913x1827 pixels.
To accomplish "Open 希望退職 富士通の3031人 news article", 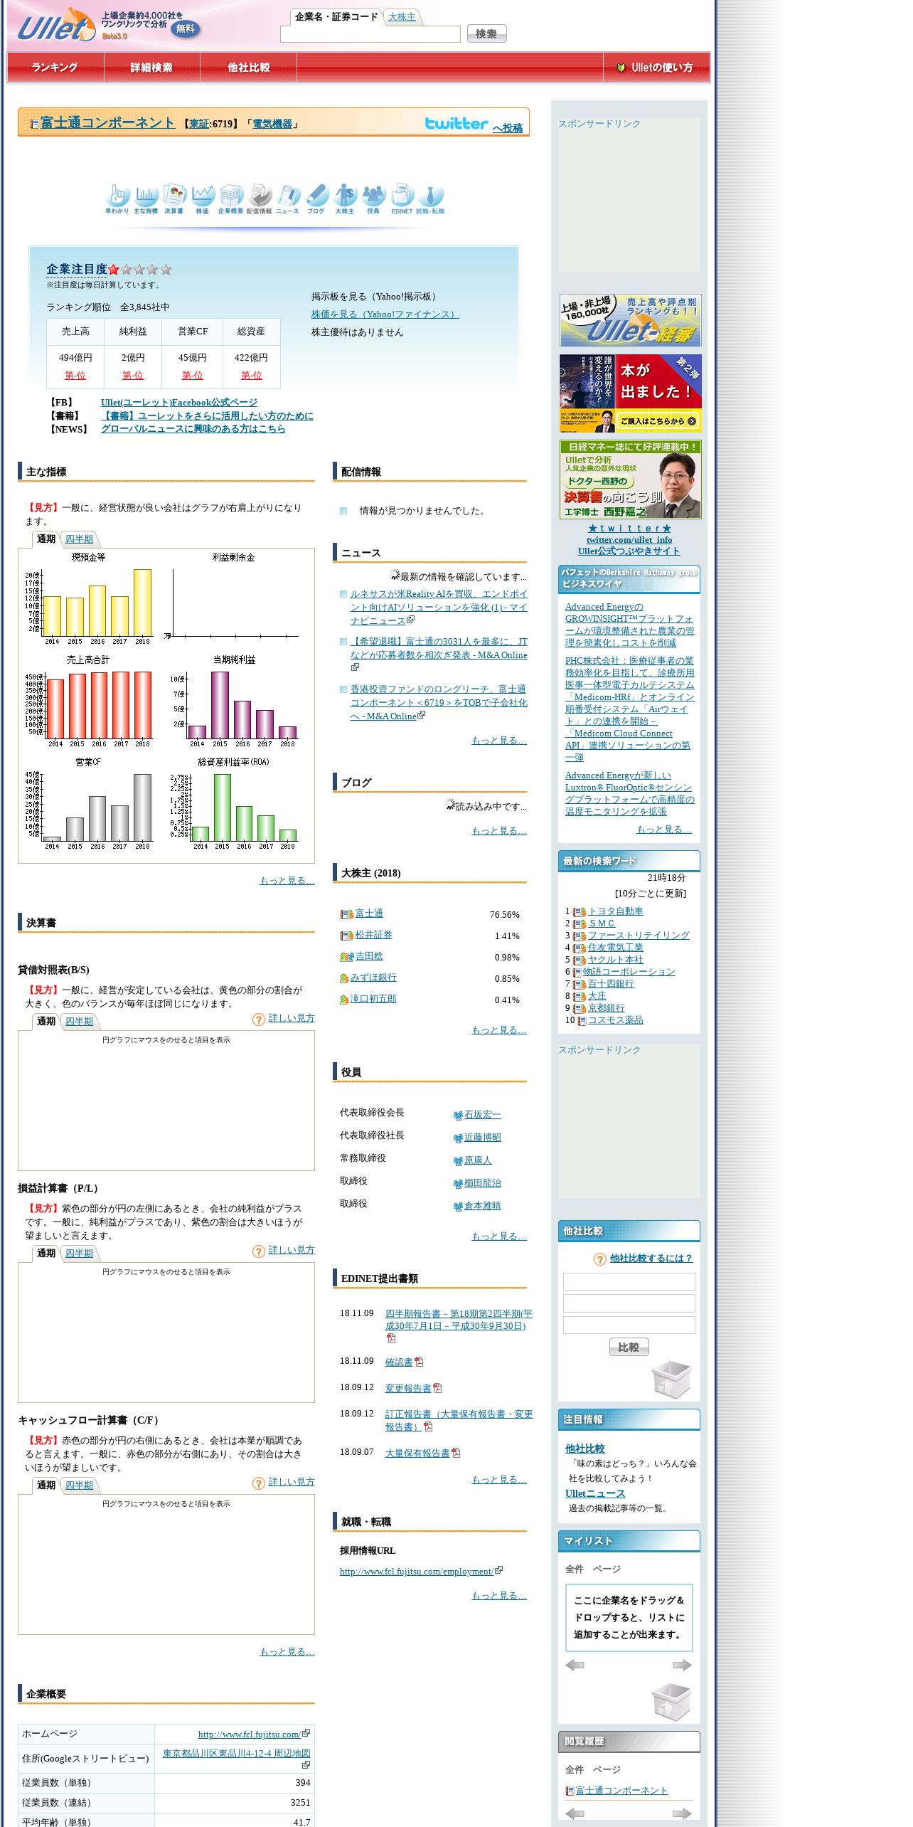I will [439, 648].
